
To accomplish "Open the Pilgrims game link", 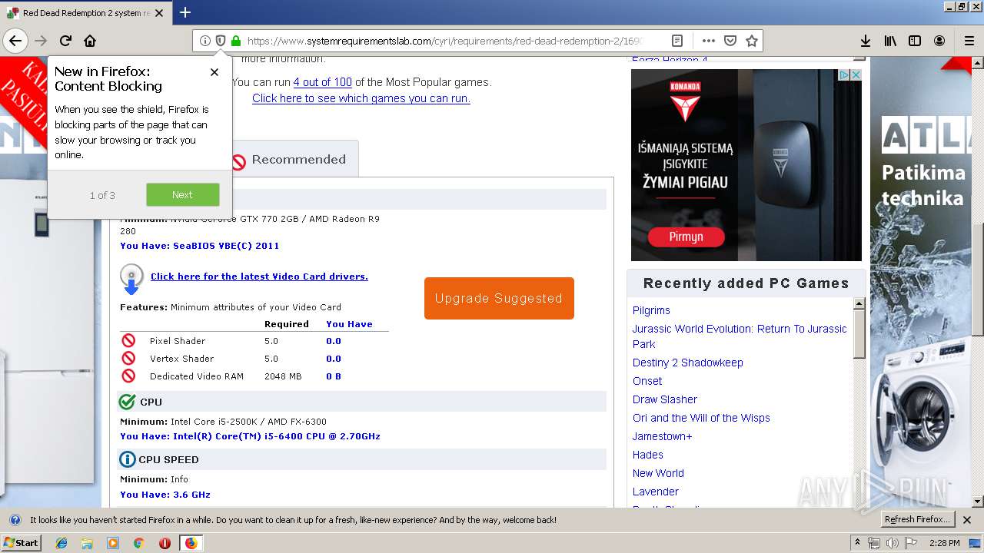I will 651,310.
